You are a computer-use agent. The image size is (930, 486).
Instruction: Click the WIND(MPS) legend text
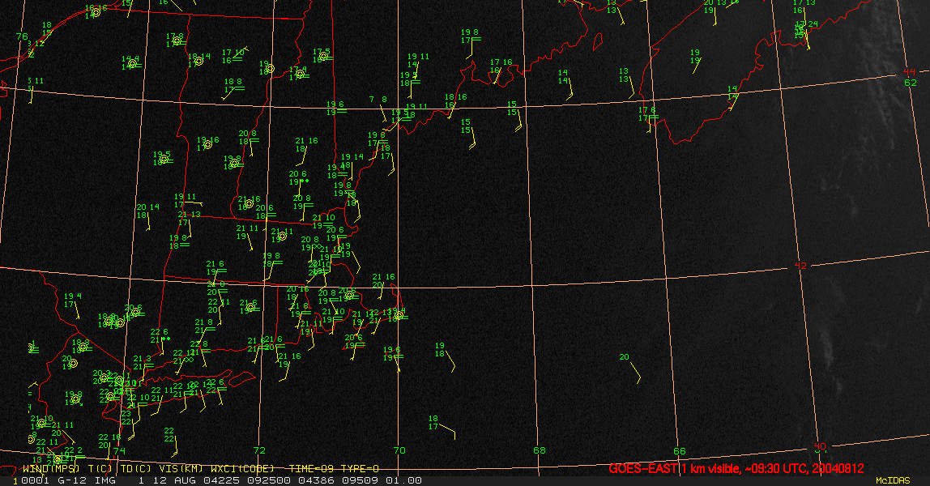tap(50, 469)
